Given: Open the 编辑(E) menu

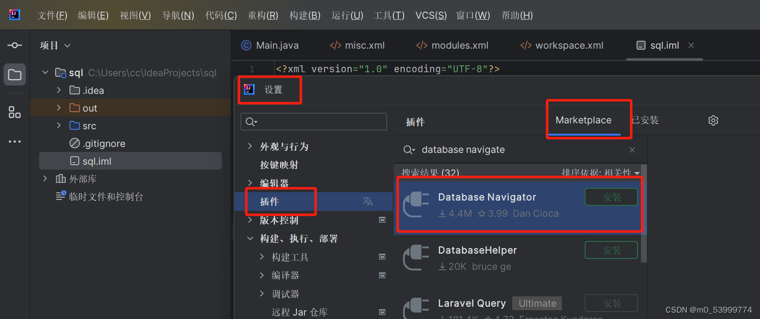Looking at the screenshot, I should 93,15.
